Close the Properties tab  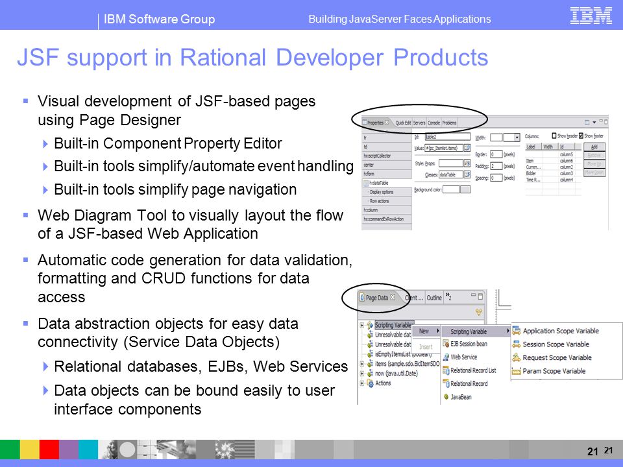(x=387, y=123)
